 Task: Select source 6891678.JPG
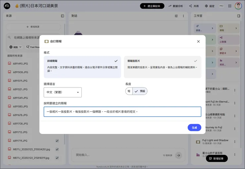coord(20,115)
